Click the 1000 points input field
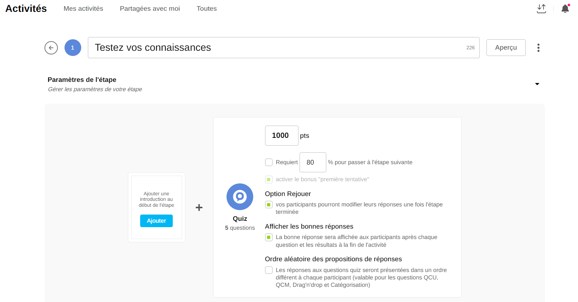578x302 pixels. coord(281,136)
